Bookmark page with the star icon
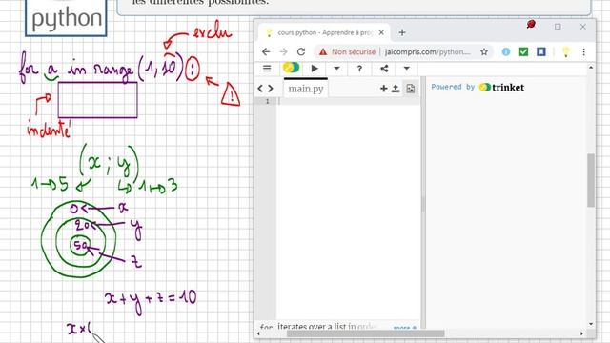This screenshot has width=610, height=343. click(x=484, y=51)
